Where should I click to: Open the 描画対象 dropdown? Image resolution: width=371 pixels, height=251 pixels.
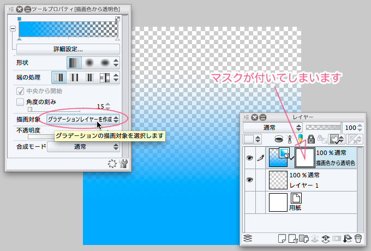point(83,118)
